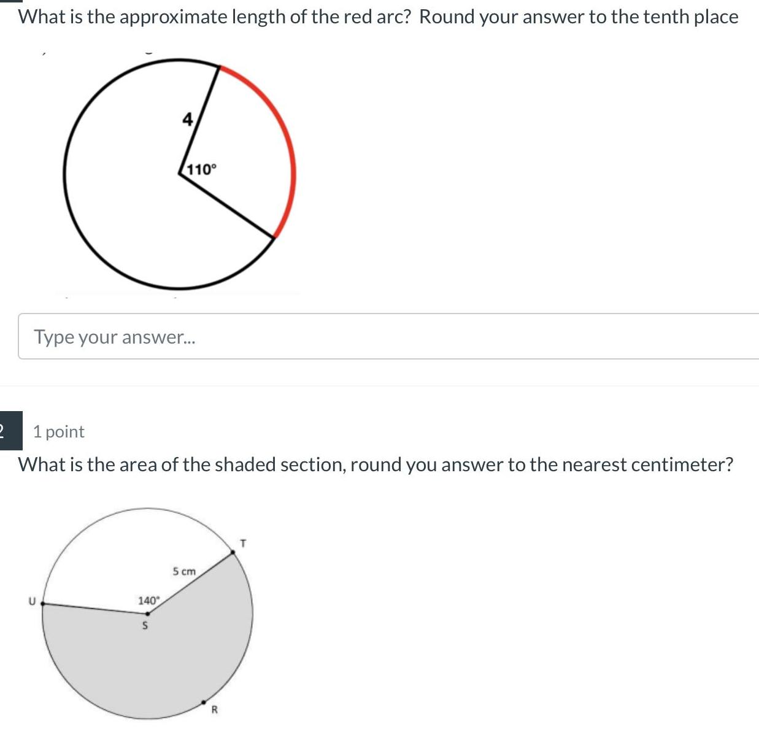Click center point S of the circle
The height and width of the screenshot is (732, 759).
147,613
